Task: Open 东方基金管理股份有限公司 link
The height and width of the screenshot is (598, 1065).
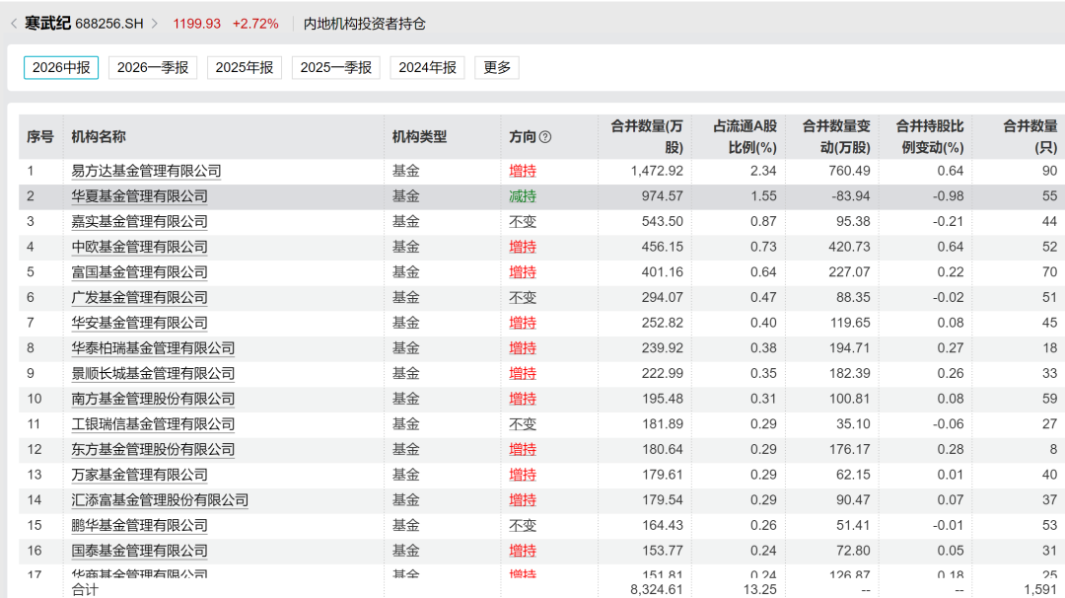Action: tap(154, 449)
